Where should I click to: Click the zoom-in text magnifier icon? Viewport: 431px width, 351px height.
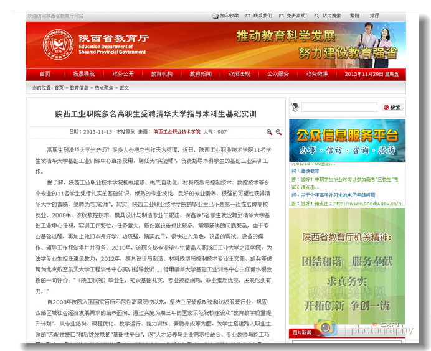[x=269, y=132]
